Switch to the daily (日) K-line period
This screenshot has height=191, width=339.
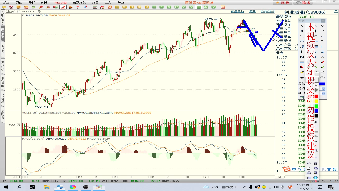(117, 7)
